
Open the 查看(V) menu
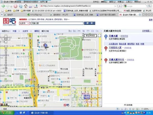click(112, 2)
